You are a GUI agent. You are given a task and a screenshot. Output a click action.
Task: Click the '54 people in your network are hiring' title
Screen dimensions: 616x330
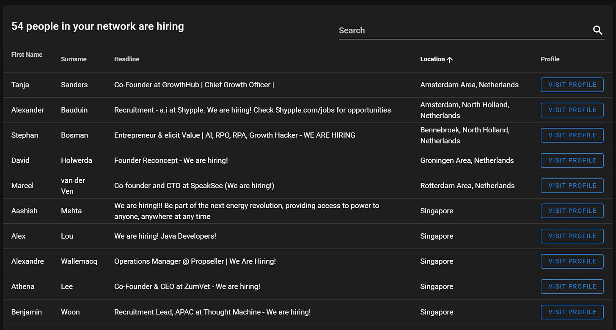pyautogui.click(x=97, y=26)
